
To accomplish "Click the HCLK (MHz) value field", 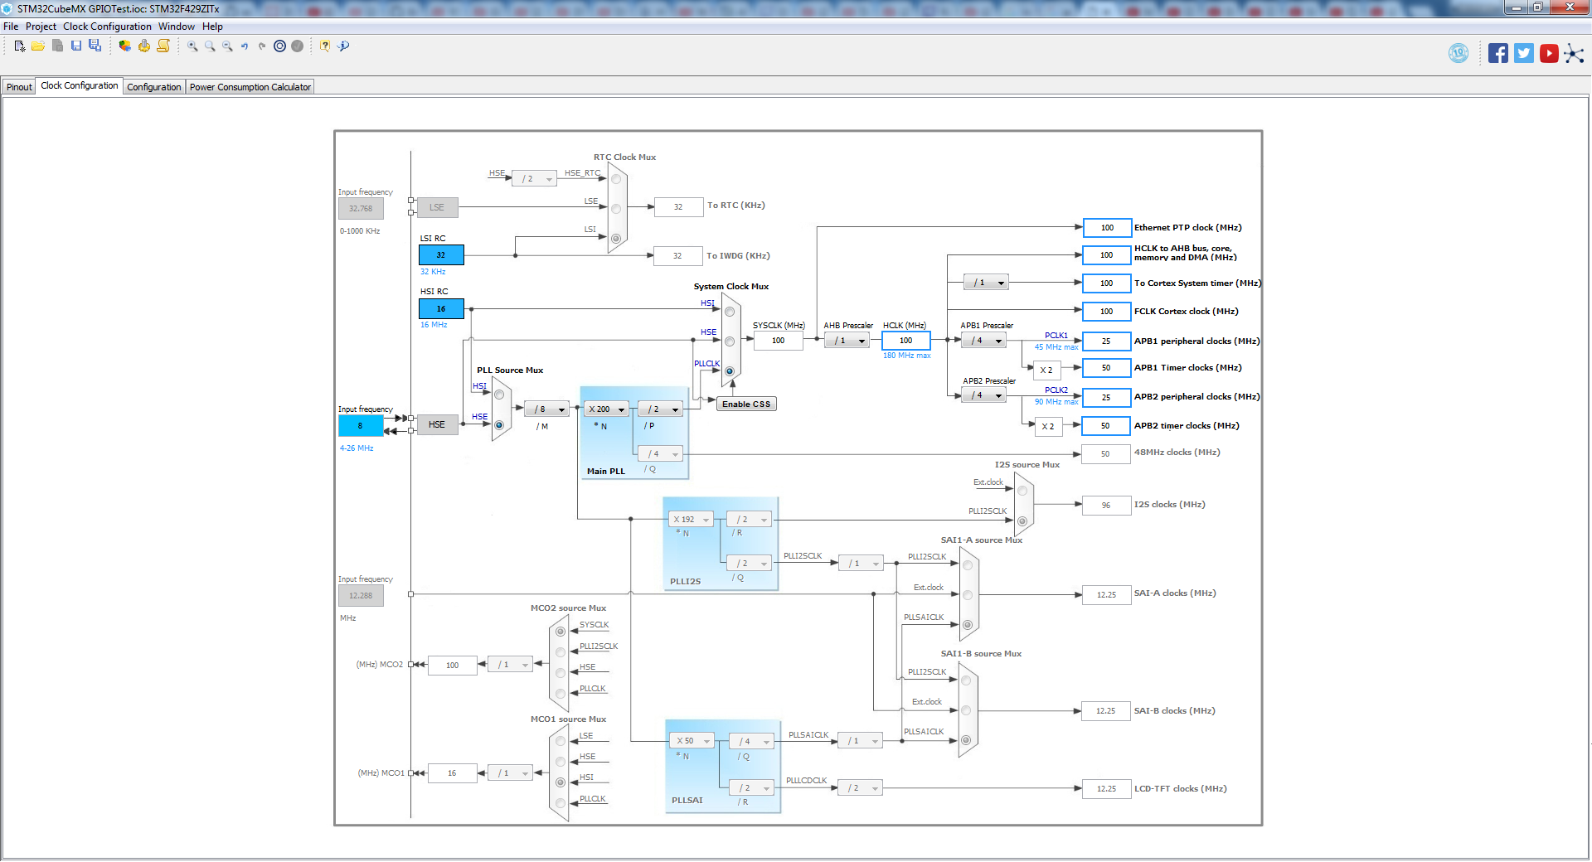I will coord(905,341).
